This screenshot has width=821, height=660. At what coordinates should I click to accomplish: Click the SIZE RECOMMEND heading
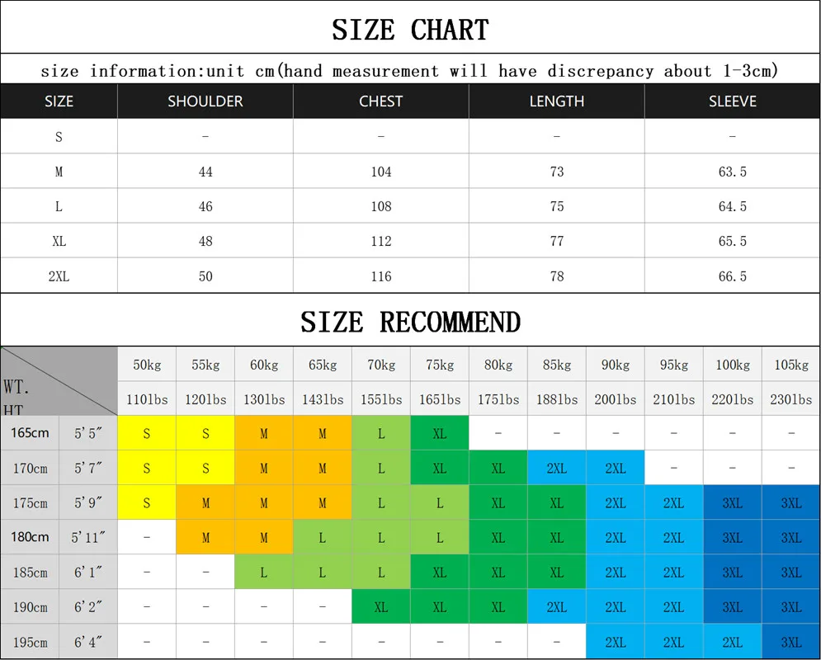click(x=411, y=322)
